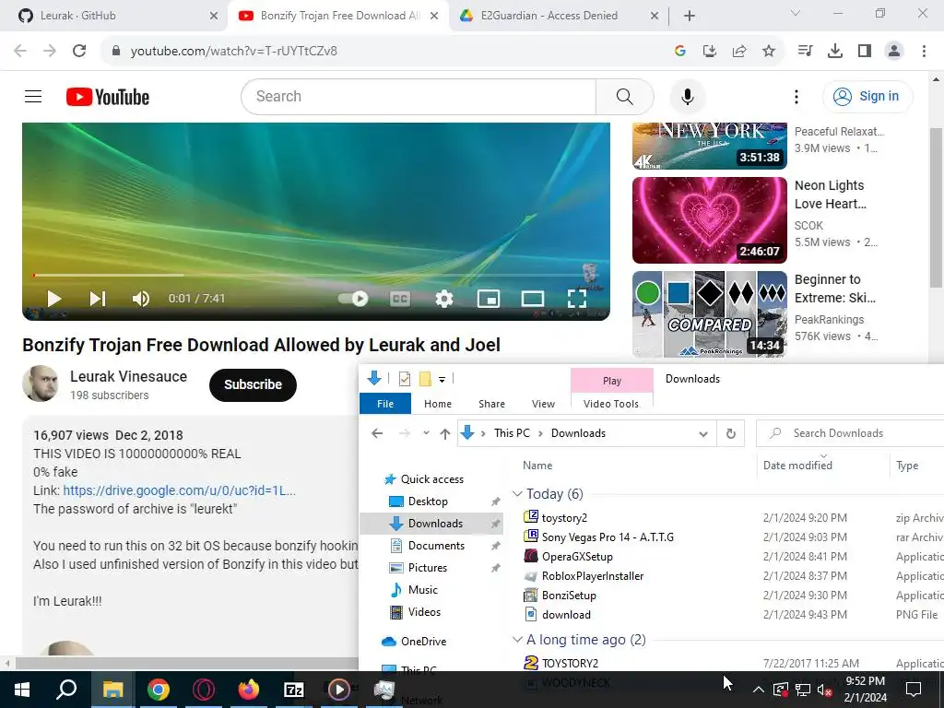Screen dimensions: 944x708
Task: Open the Windows Start menu
Action: coord(21,690)
